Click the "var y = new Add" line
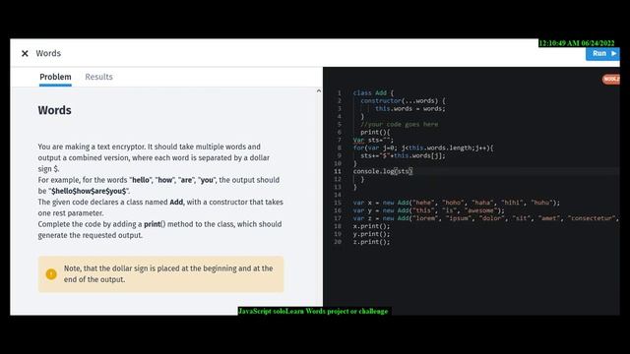The image size is (630, 354). [429, 210]
